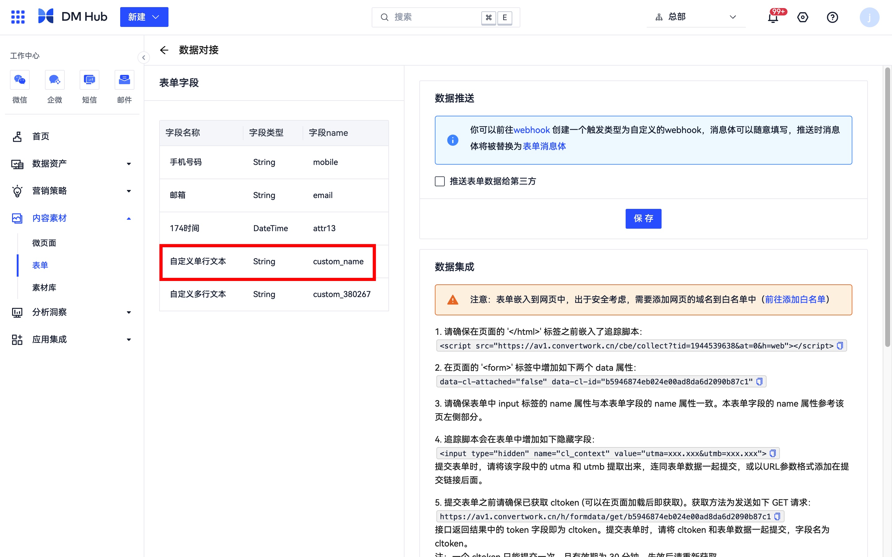Image resolution: width=892 pixels, height=557 pixels.
Task: Copy the hidden input cl_context snippet
Action: tap(772, 453)
